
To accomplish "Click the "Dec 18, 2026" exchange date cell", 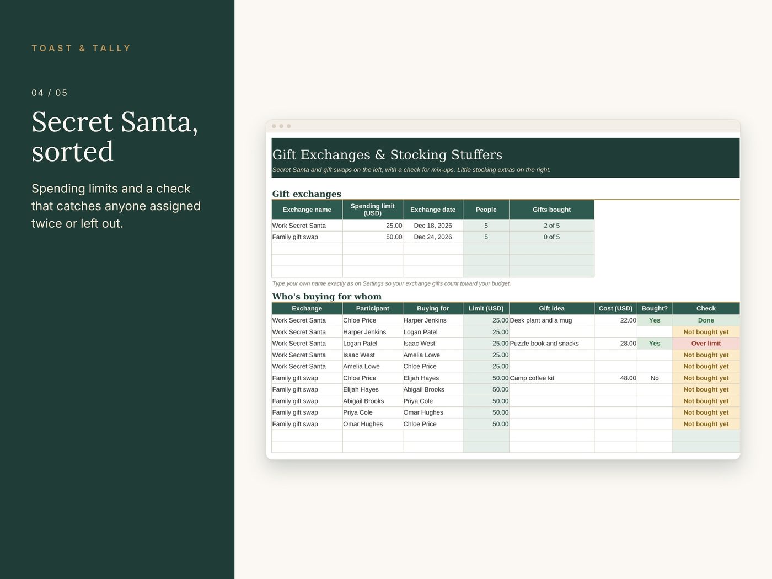I will [433, 226].
